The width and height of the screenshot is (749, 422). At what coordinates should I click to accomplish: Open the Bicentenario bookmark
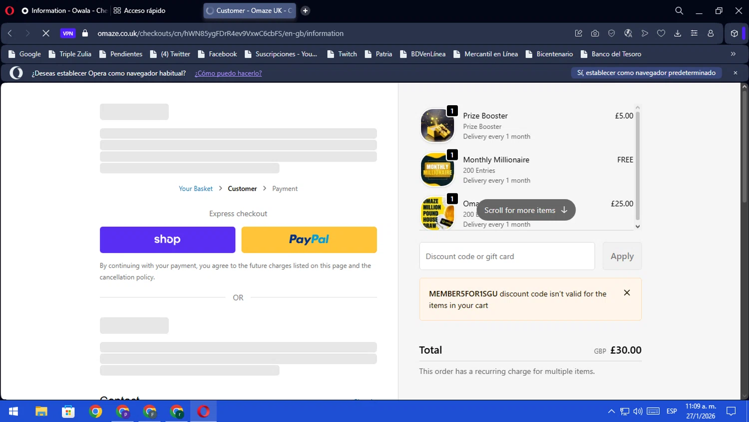tap(549, 54)
